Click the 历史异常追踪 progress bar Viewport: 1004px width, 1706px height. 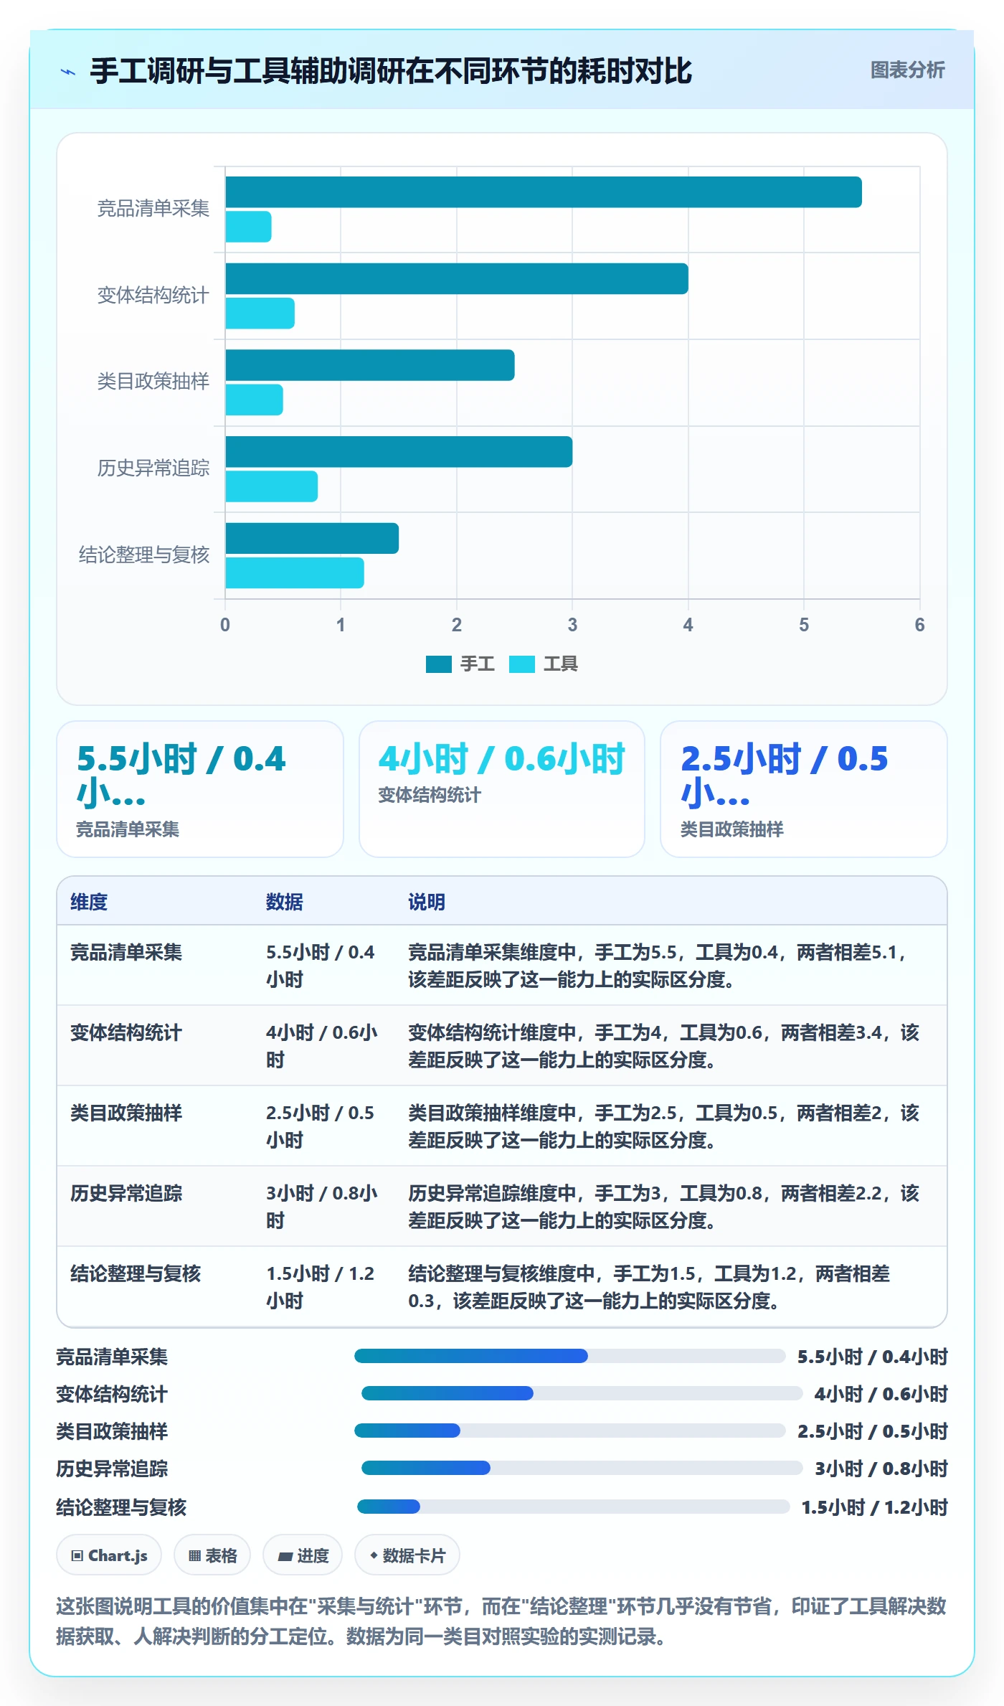tap(582, 1468)
